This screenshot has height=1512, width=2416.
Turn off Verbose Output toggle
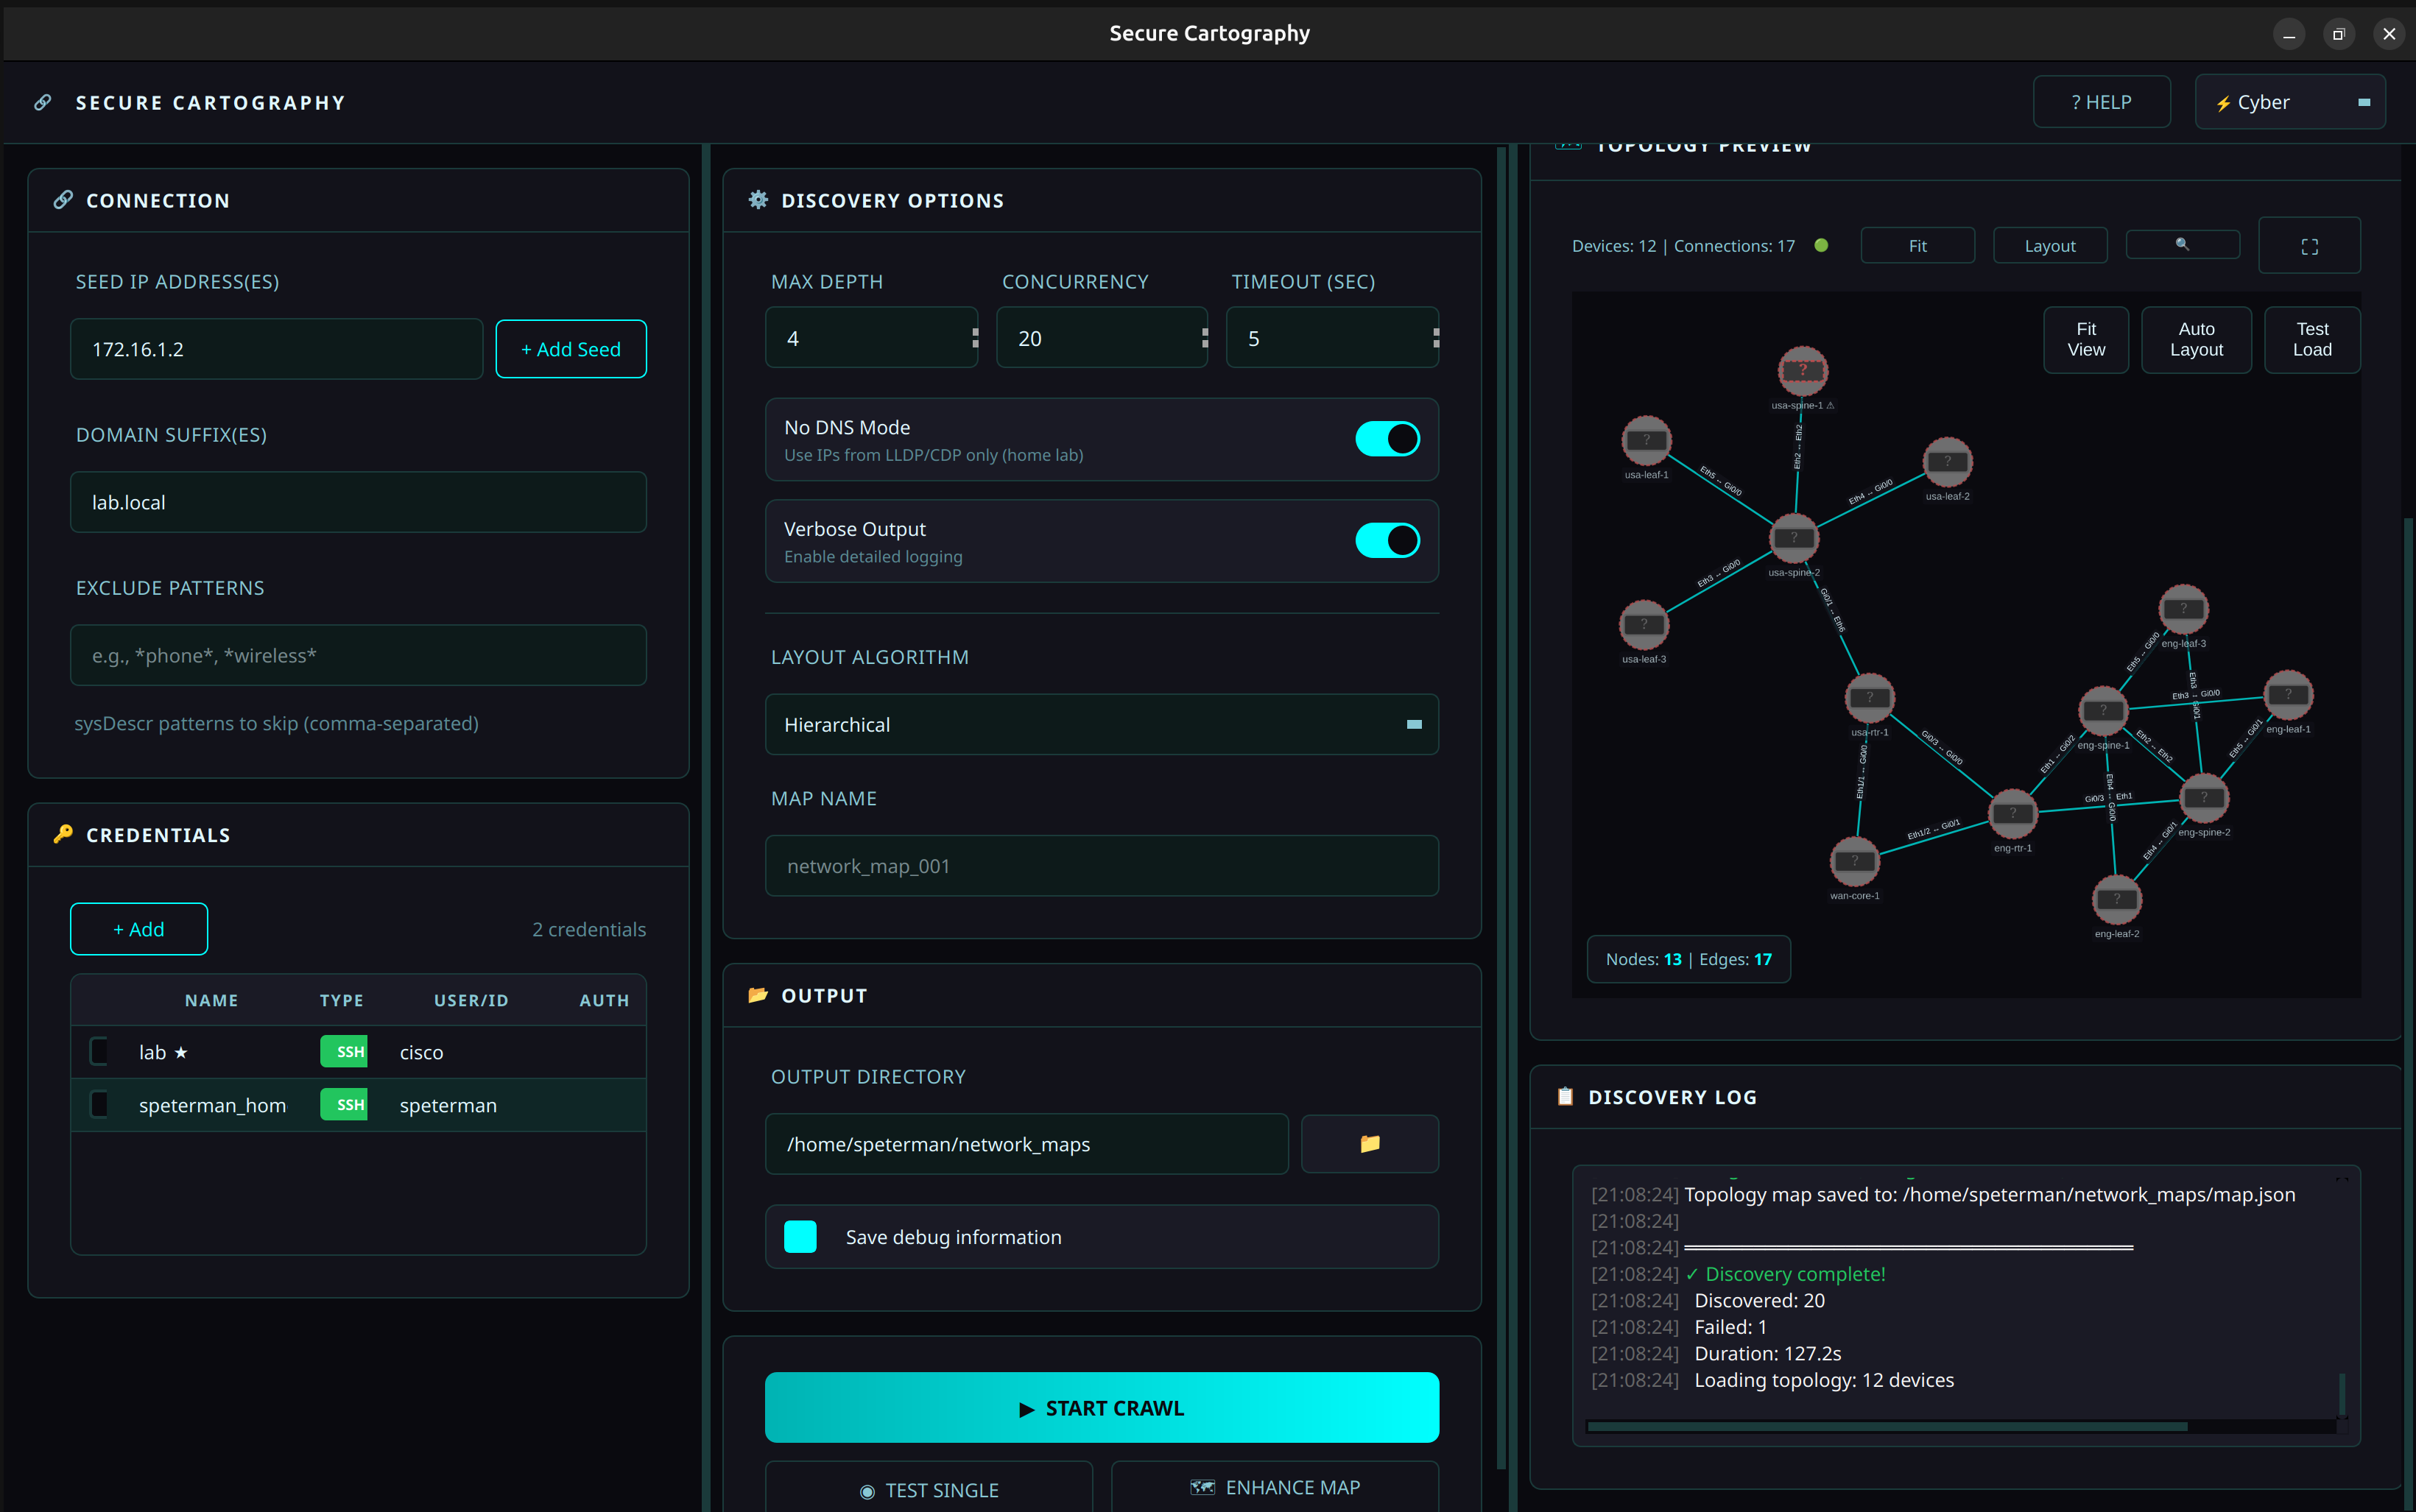tap(1387, 541)
